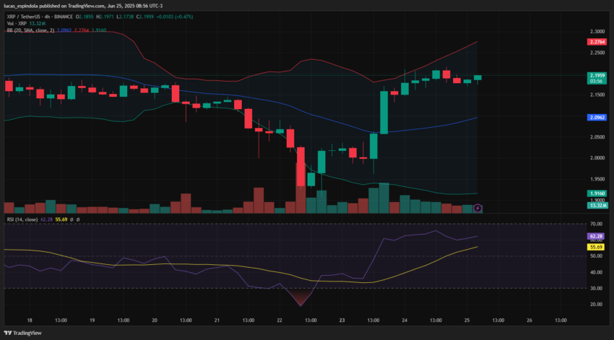Select date 21 on the time axis

(x=217, y=320)
